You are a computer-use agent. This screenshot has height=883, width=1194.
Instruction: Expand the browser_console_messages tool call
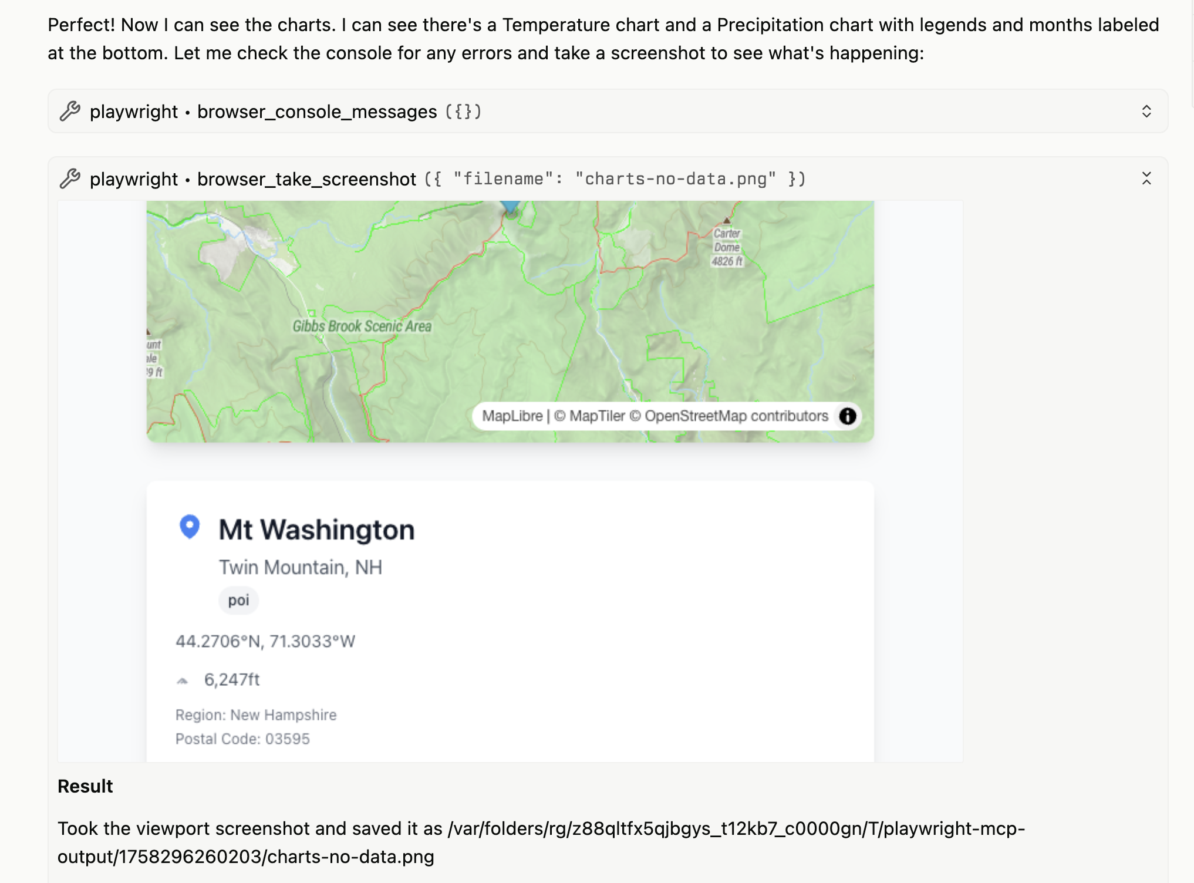coord(1146,111)
